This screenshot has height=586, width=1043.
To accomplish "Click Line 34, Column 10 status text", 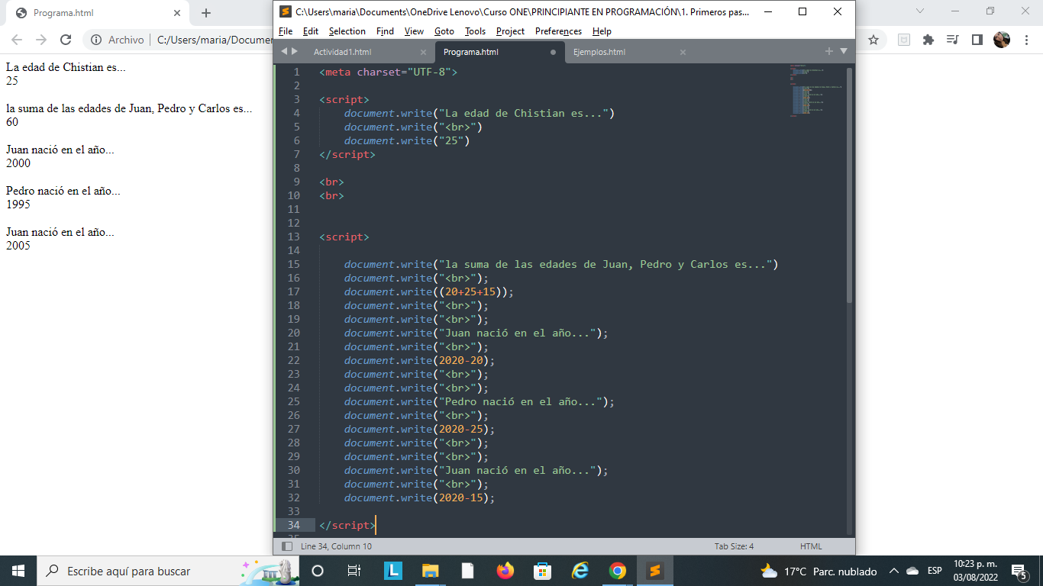I will (x=337, y=546).
